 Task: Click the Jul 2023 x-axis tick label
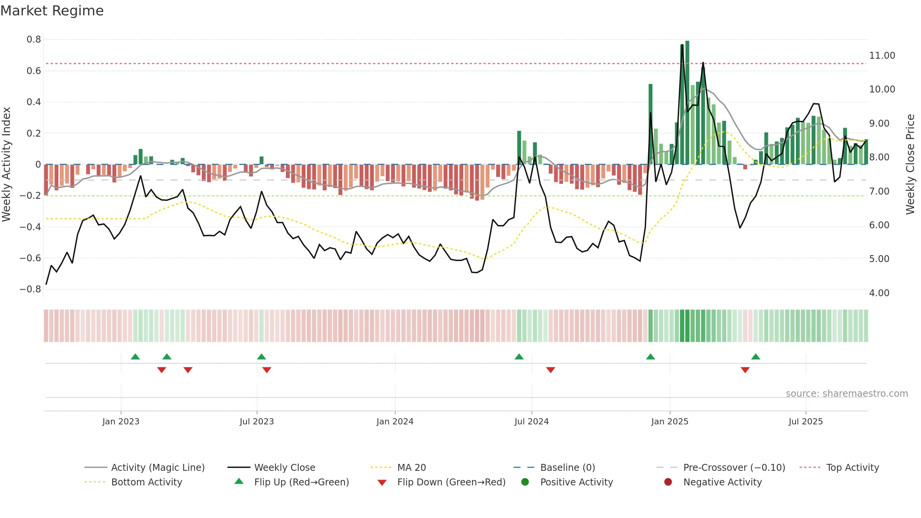(x=257, y=422)
